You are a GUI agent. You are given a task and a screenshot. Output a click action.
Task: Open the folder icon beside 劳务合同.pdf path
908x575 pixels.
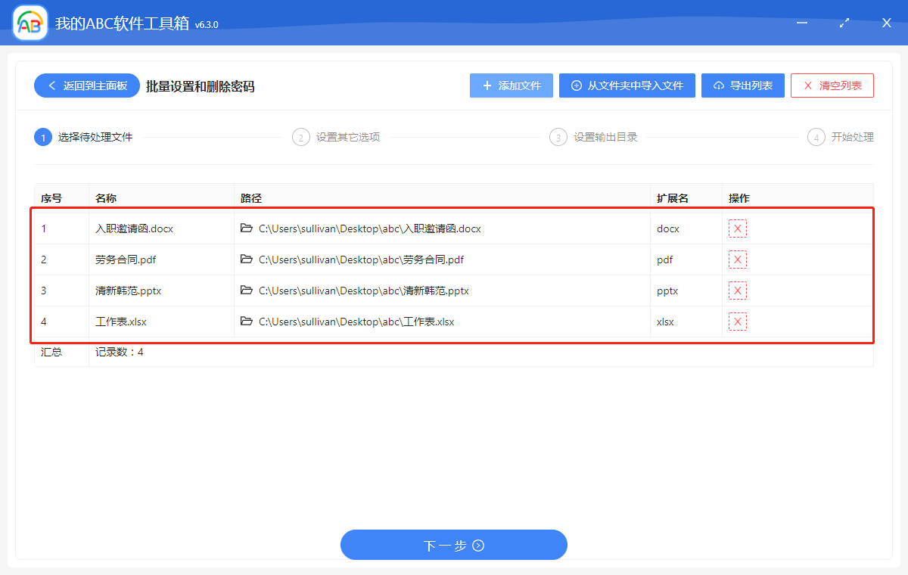coord(246,259)
